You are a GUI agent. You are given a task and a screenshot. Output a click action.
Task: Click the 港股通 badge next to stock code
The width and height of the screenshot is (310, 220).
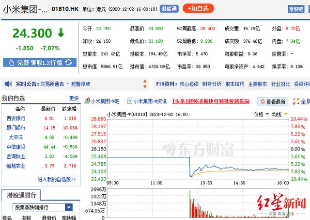point(169,9)
